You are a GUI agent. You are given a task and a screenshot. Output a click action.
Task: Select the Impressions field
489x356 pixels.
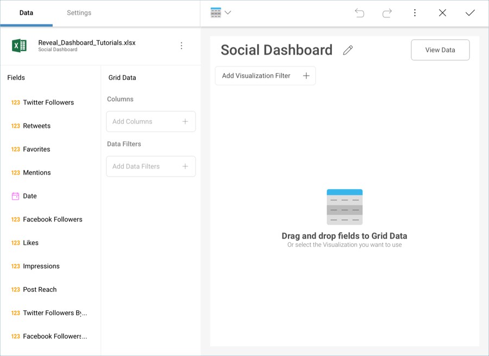point(41,266)
